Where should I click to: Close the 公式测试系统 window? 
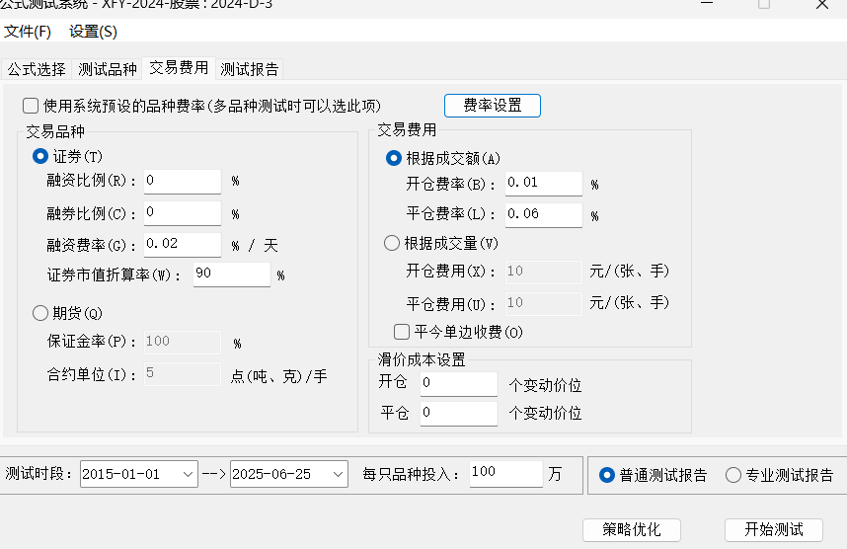[821, 5]
